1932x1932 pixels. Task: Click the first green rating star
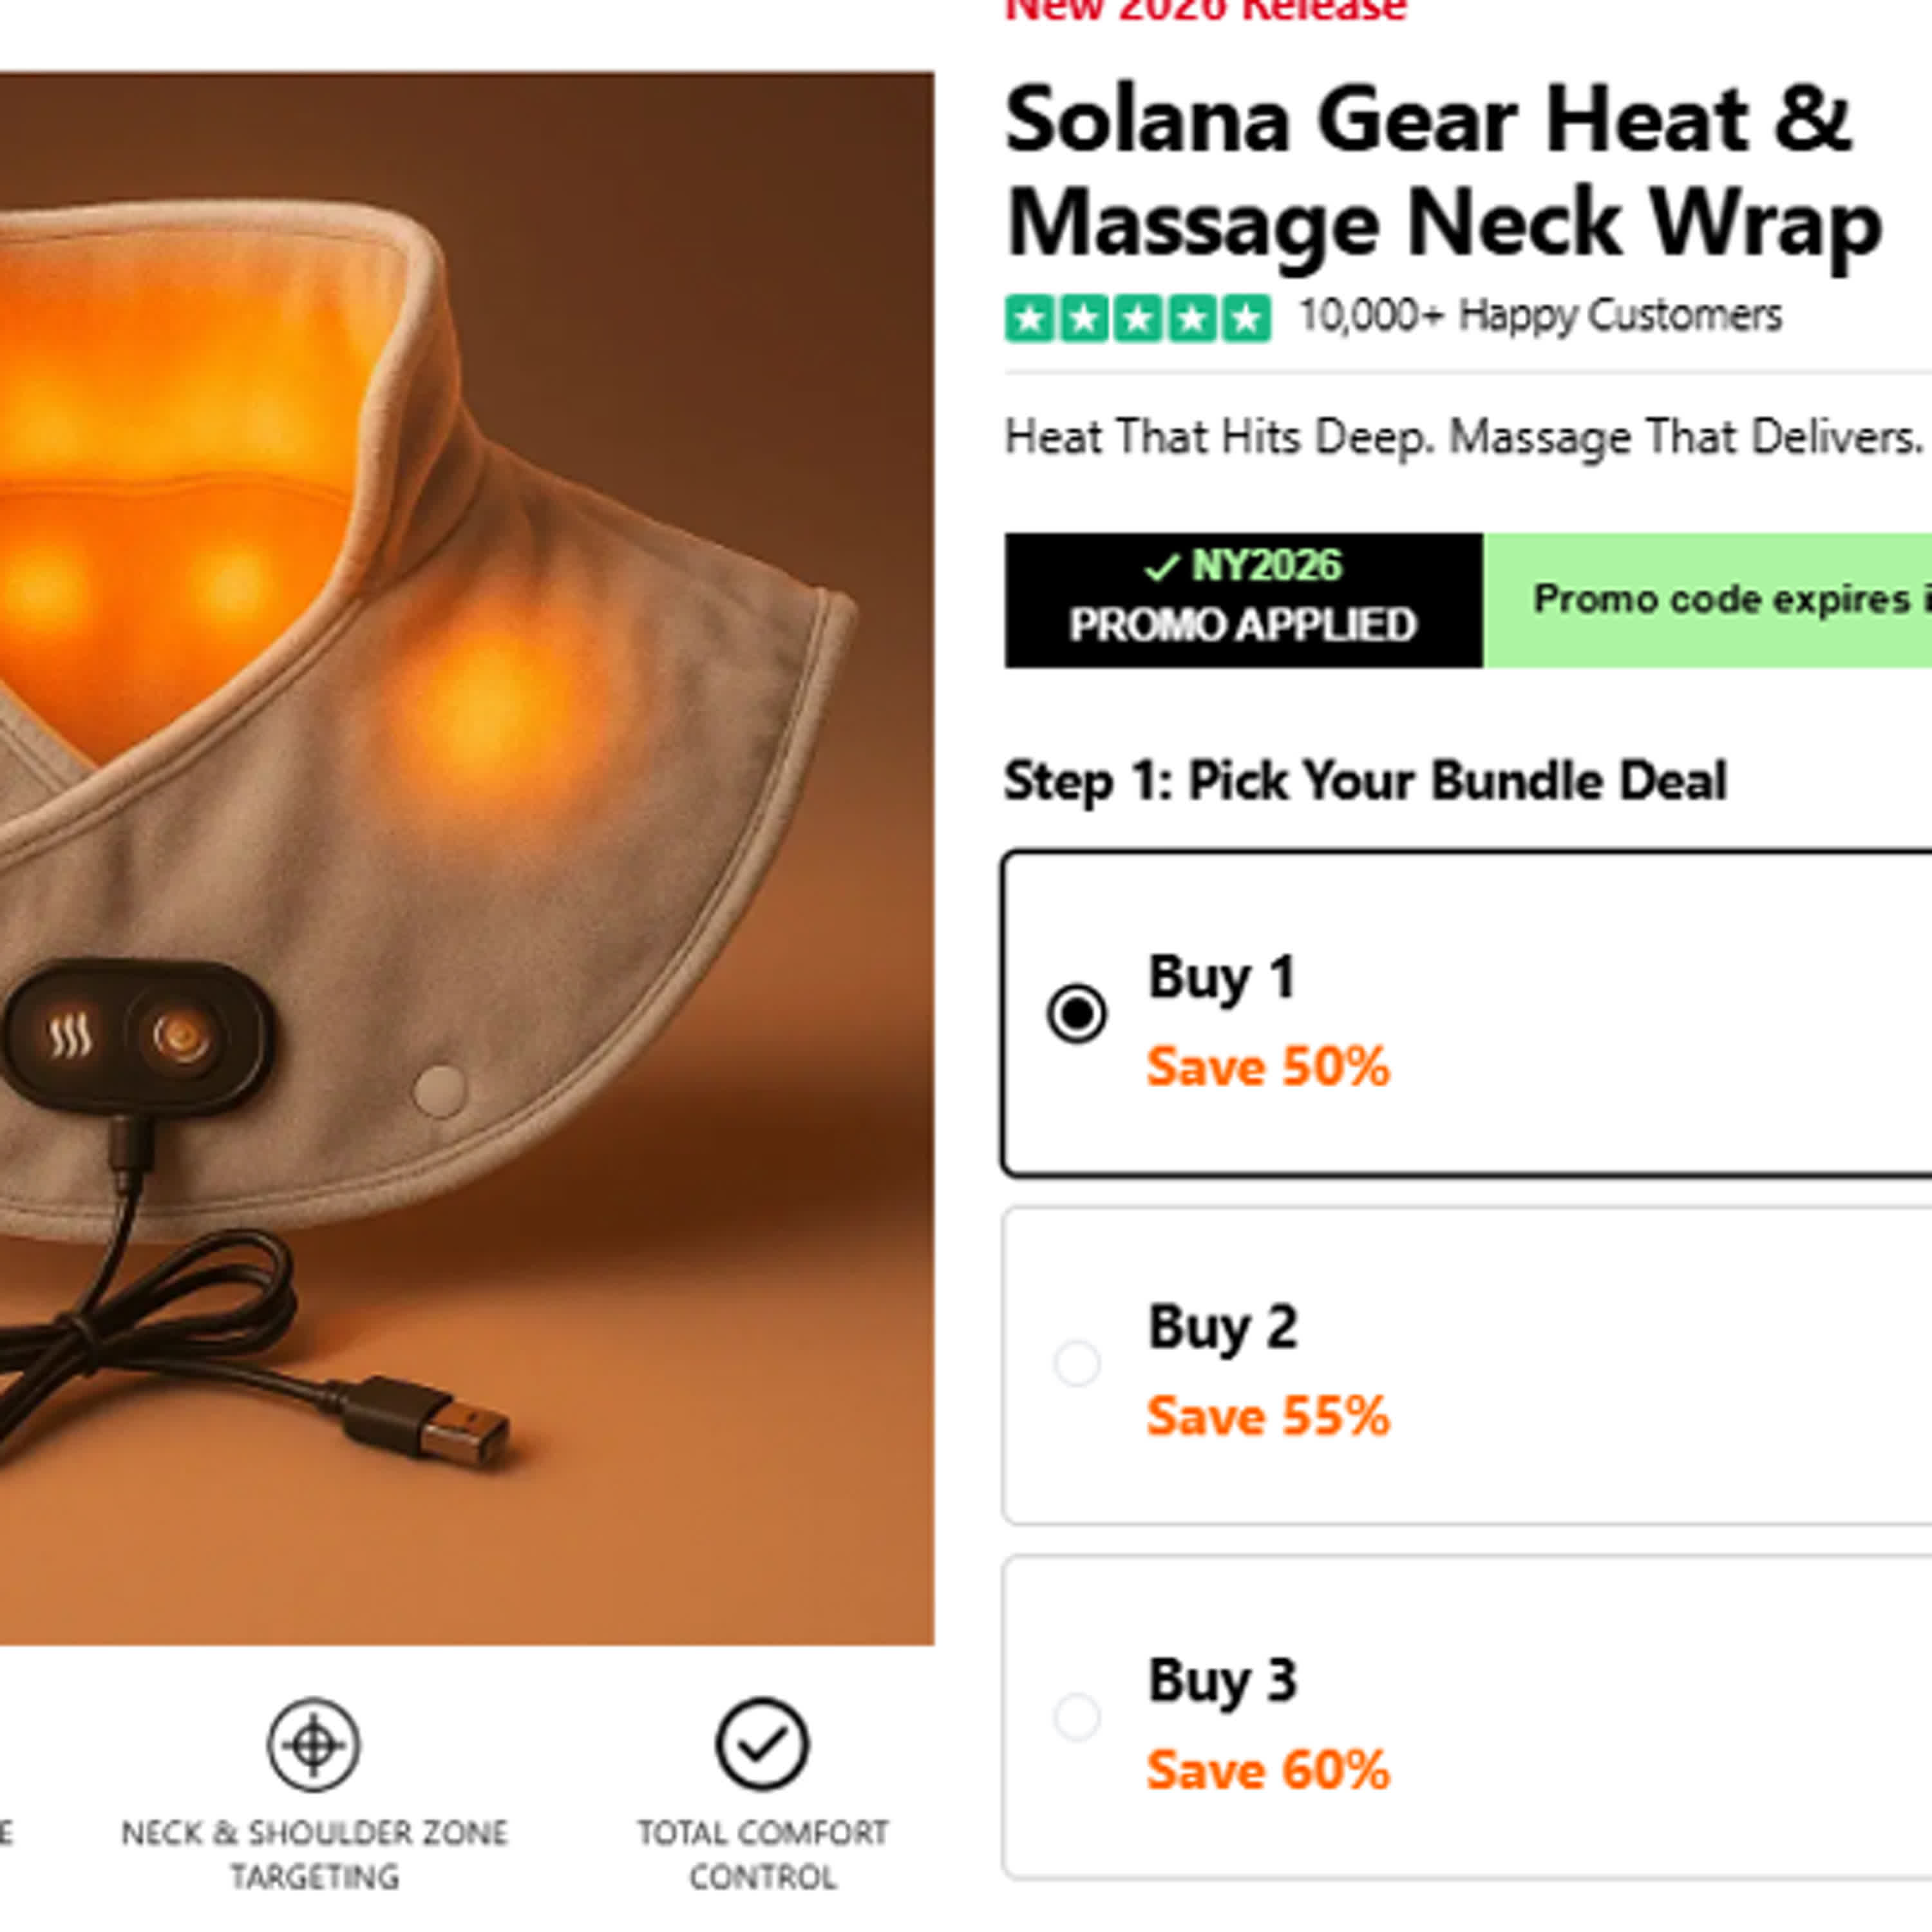(x=1030, y=319)
